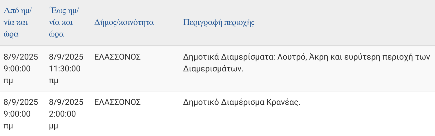The image size is (435, 136).
Task: Click the "ώρα" text under Από header
Action: [11, 34]
